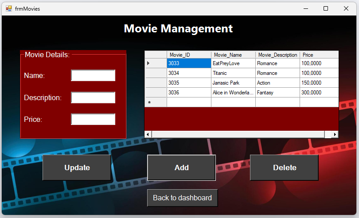Select cell with ID 3034

point(189,73)
